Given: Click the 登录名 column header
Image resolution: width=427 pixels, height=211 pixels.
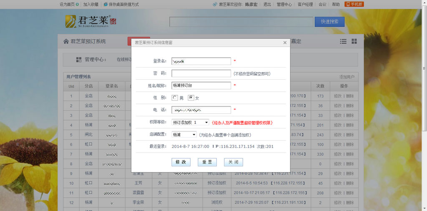Looking at the screenshot, I should tap(112, 86).
